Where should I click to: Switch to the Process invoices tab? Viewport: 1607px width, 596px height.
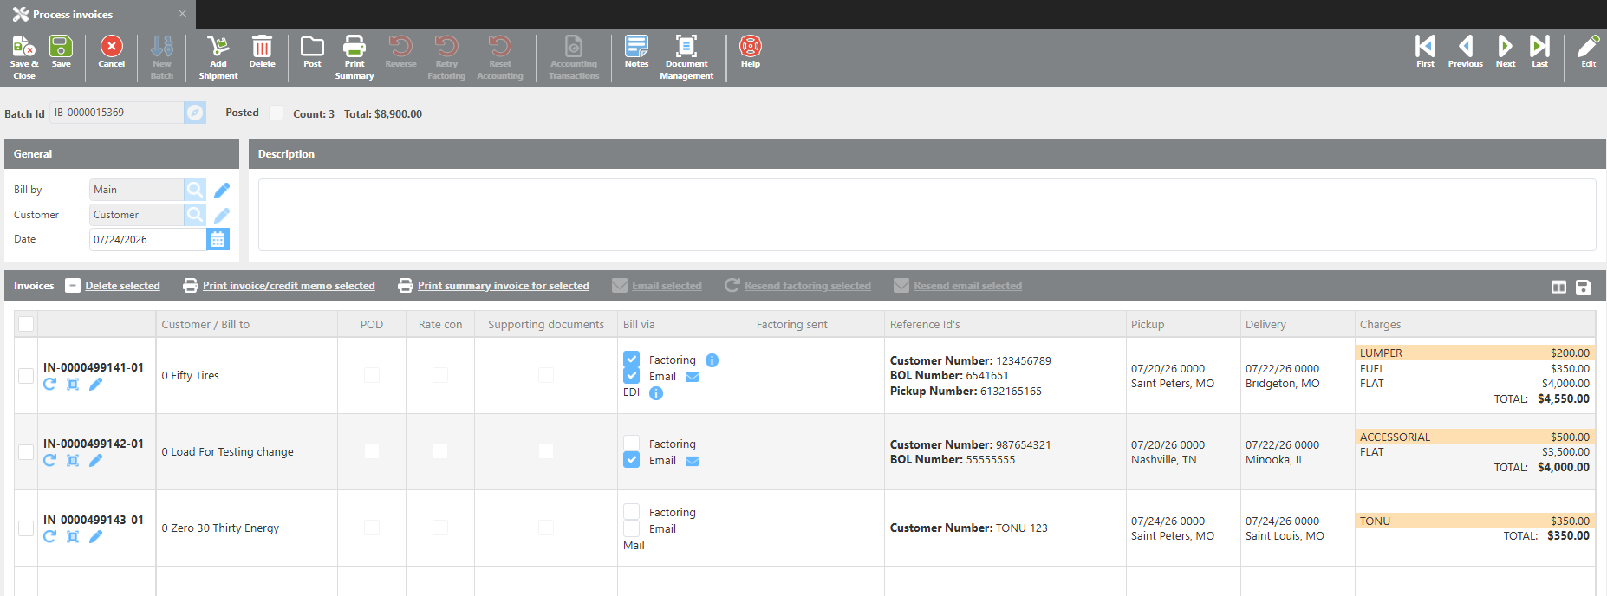tap(73, 15)
